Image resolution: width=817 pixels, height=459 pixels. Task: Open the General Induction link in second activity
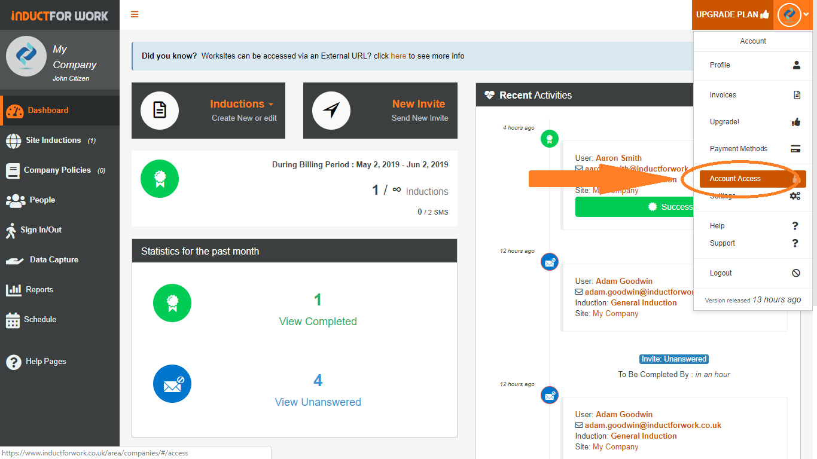coord(644,303)
